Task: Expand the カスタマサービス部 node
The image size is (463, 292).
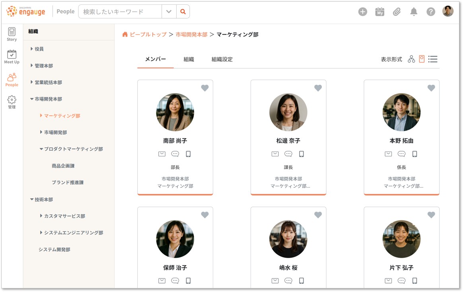Action: [41, 216]
